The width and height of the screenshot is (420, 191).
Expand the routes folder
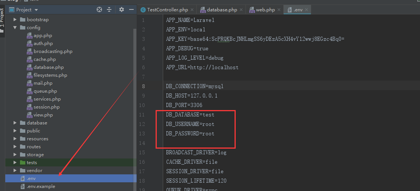tap(15, 147)
